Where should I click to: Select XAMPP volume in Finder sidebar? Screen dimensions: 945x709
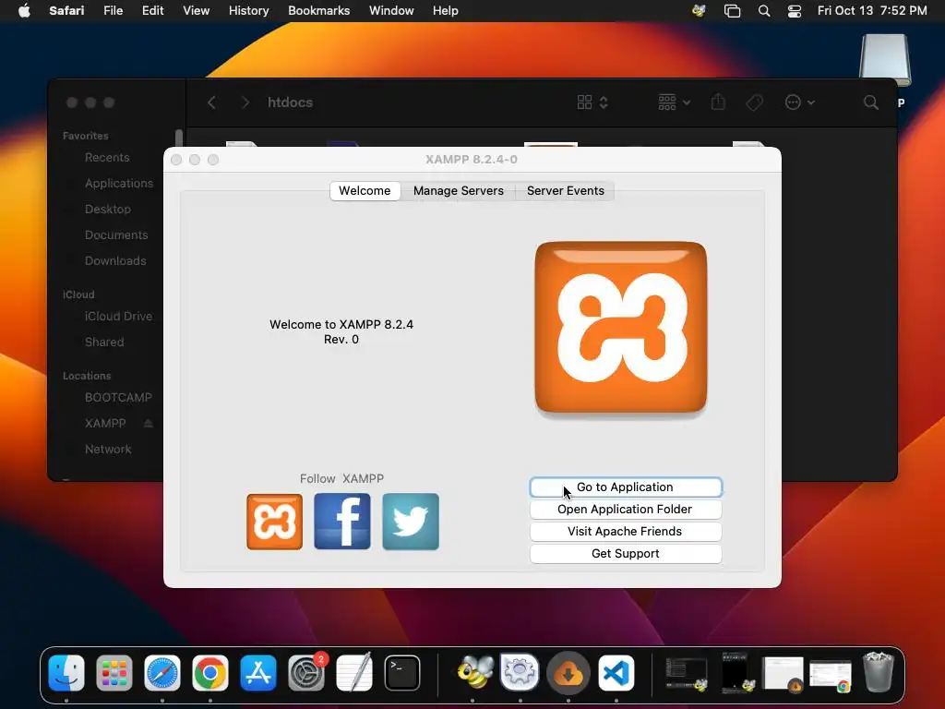(x=105, y=423)
